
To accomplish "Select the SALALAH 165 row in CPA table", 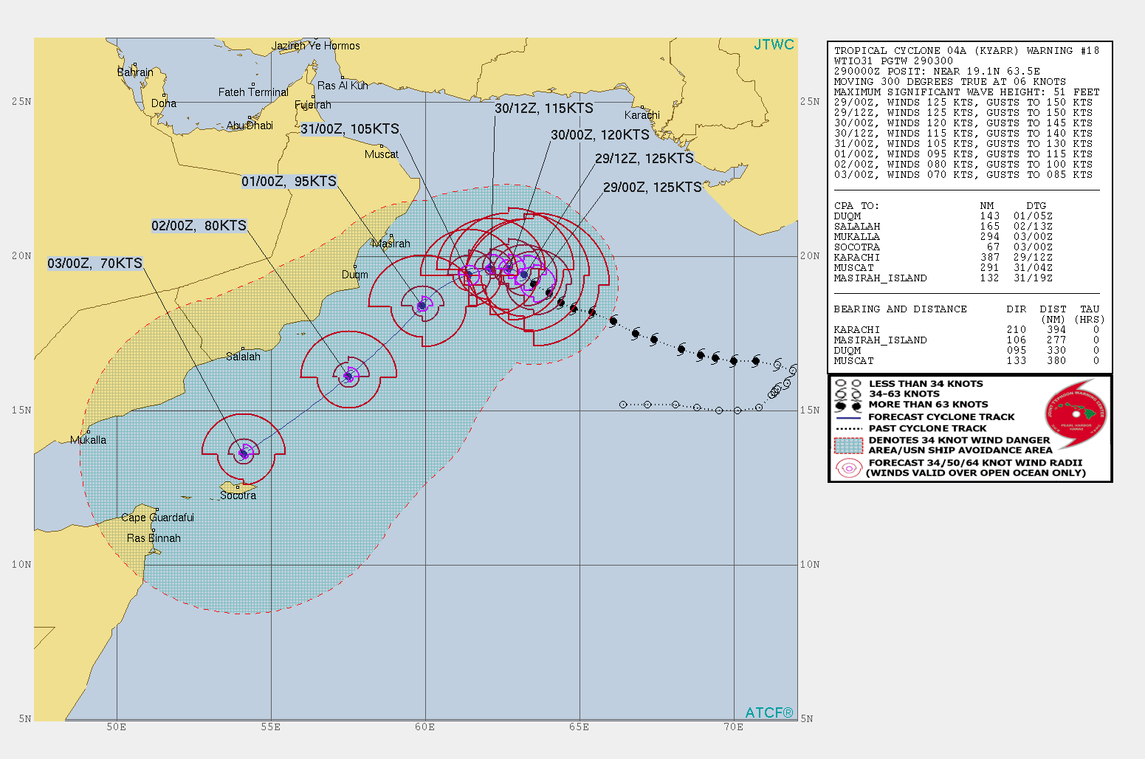I will coord(943,227).
